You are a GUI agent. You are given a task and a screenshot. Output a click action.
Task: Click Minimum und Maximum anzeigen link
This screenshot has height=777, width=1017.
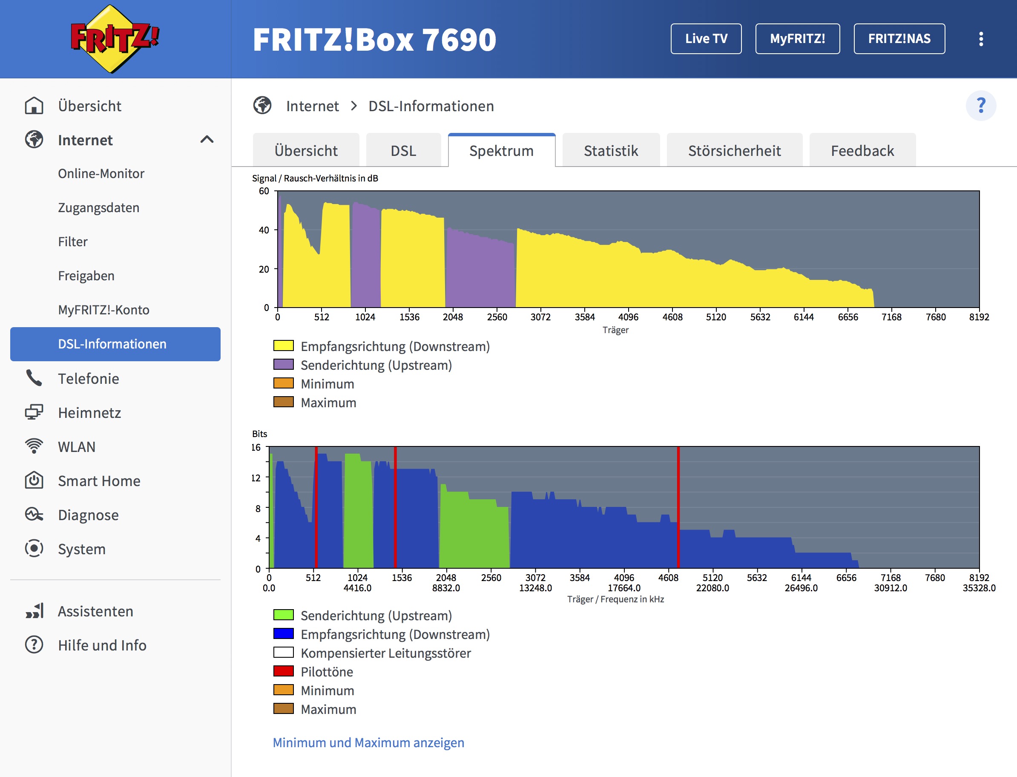(x=368, y=742)
